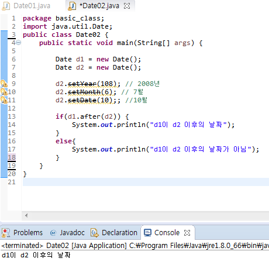
Task: Click the Declaration view icon
Action: pyautogui.click(x=95, y=233)
